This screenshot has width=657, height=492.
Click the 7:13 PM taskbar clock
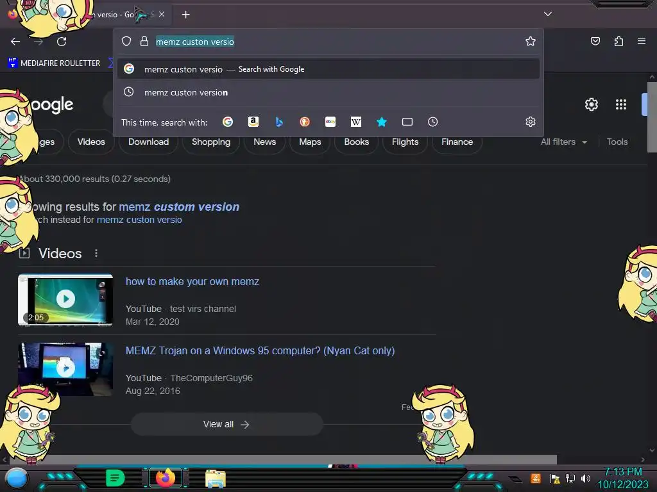click(622, 471)
